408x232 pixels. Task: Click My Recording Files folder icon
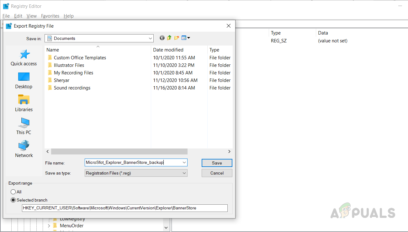(50, 73)
